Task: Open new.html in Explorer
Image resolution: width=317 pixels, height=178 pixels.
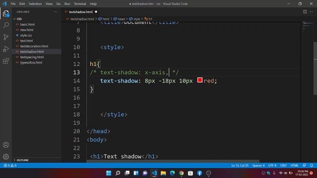Action: click(27, 30)
